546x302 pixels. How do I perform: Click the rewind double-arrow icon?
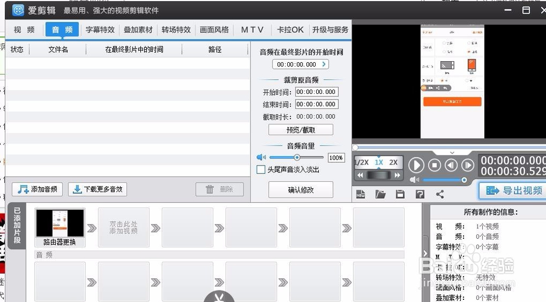coord(360,175)
